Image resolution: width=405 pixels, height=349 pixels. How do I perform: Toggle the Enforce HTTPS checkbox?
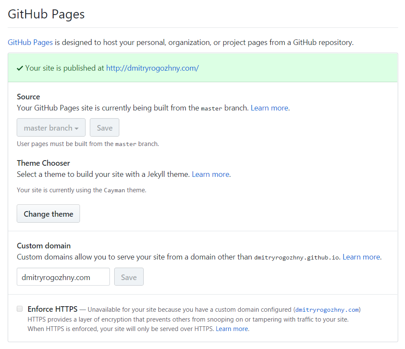pos(20,309)
